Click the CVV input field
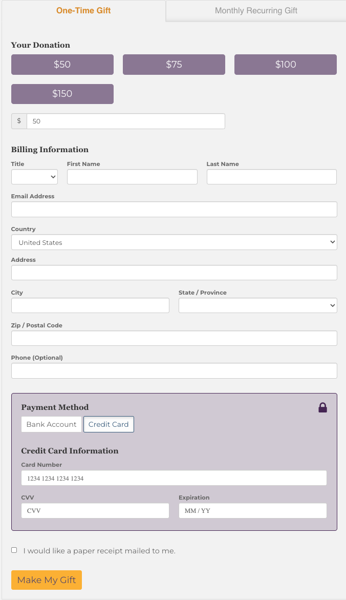This screenshot has height=600, width=346. tap(95, 511)
